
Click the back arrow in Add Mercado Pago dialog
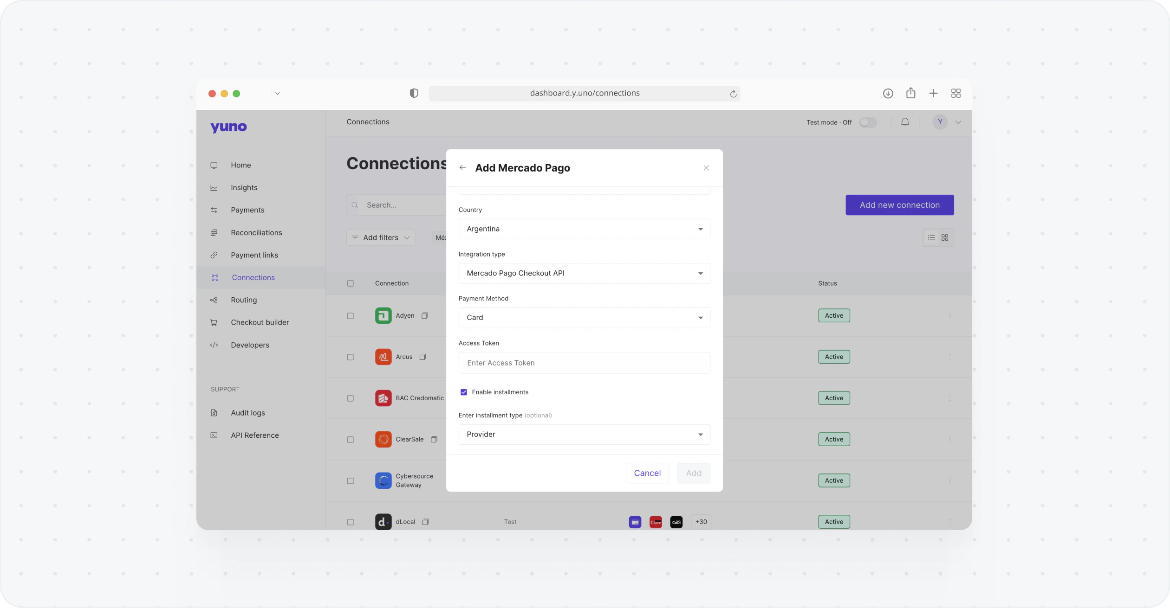coord(462,168)
